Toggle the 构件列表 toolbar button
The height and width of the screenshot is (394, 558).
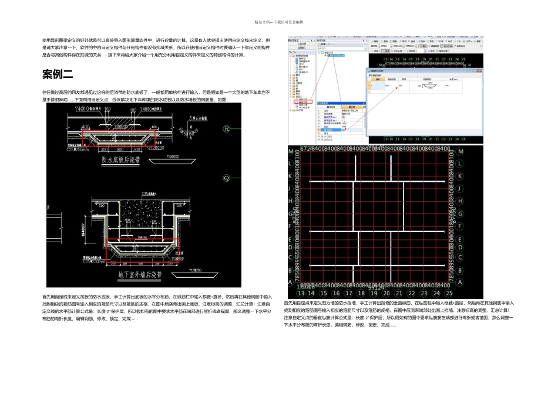click(446, 46)
